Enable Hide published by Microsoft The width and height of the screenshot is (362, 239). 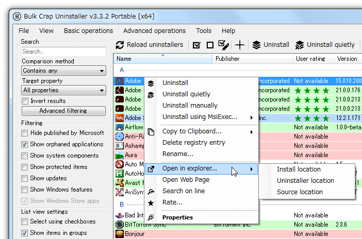click(x=24, y=133)
